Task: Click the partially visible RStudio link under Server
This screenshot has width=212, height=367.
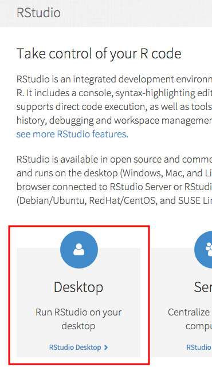Action: point(199,348)
